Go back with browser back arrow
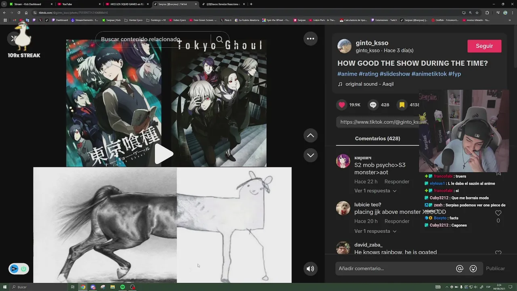This screenshot has width=517, height=291. (4, 13)
